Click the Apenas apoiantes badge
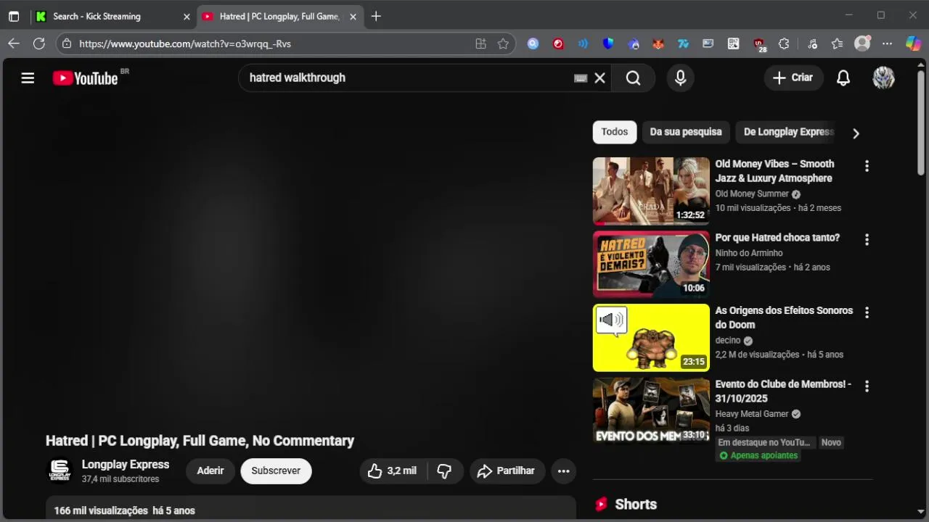The image size is (929, 522). coord(758,455)
